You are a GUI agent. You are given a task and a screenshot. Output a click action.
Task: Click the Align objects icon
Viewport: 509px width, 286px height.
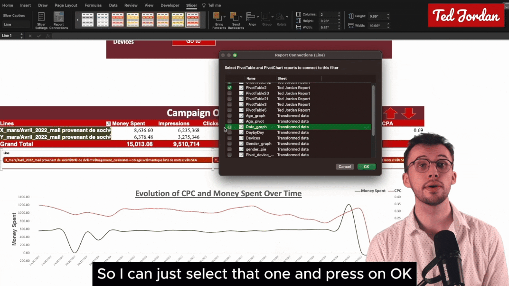click(252, 18)
